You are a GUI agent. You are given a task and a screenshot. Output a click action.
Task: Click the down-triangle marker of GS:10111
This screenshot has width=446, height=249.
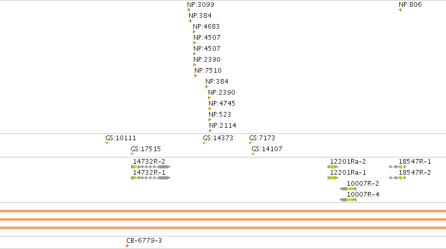pyautogui.click(x=107, y=143)
